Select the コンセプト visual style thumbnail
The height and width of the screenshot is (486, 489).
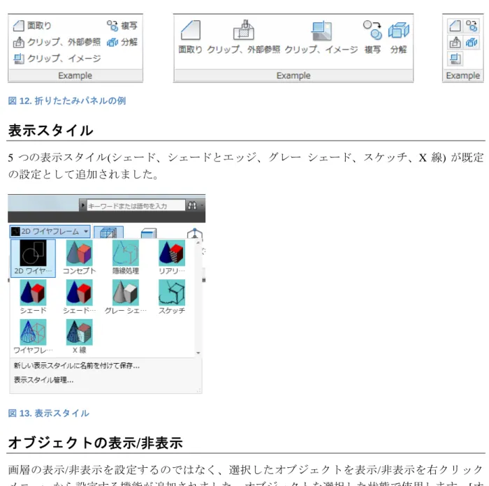[x=79, y=258]
